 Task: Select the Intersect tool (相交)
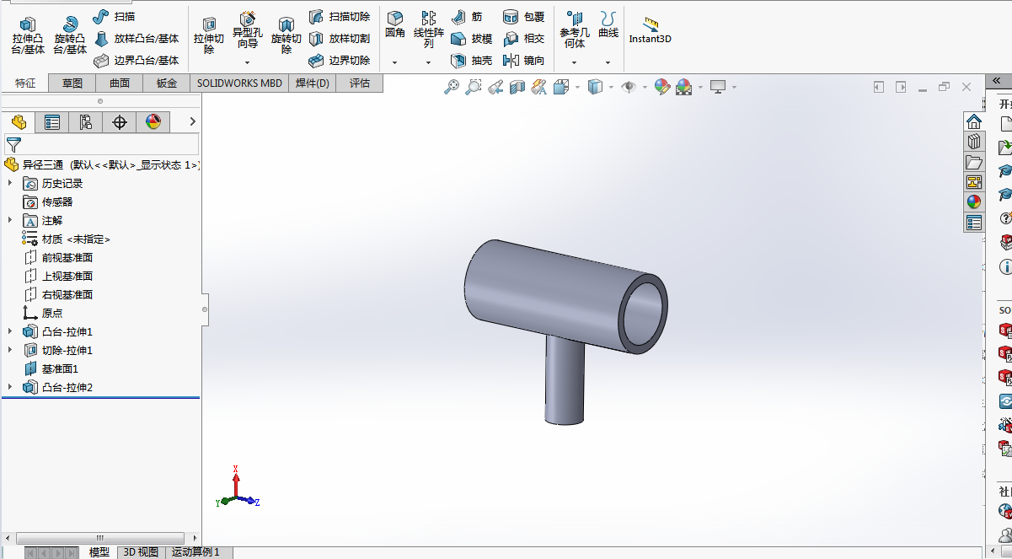523,38
